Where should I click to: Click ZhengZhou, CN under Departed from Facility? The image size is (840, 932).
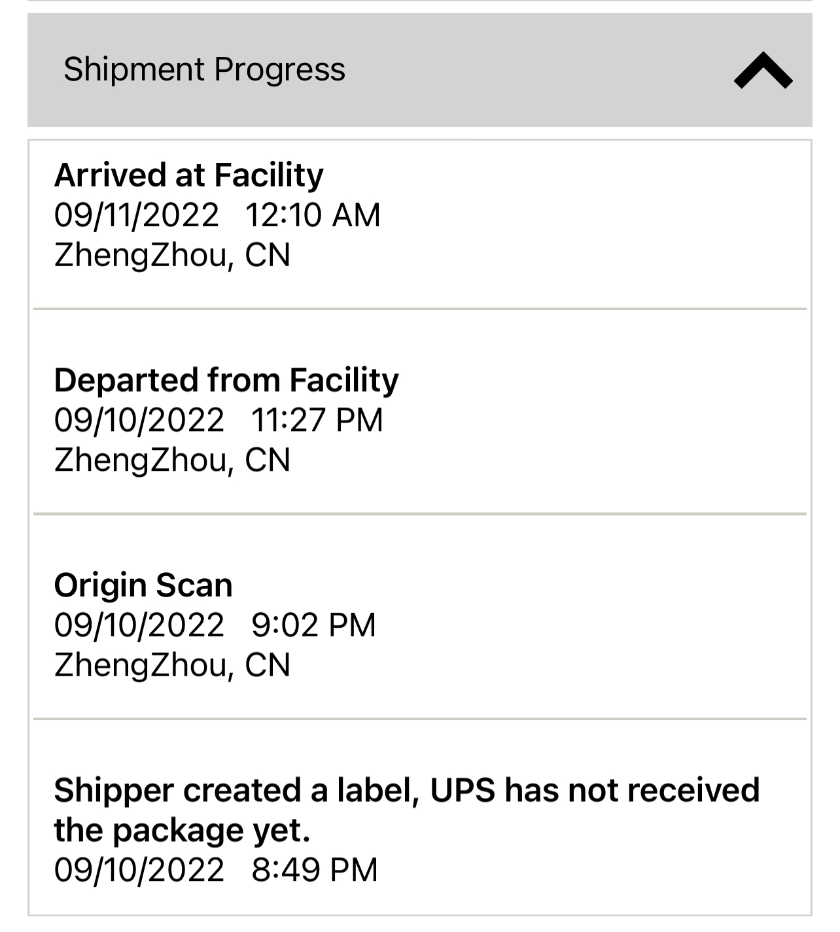[172, 460]
